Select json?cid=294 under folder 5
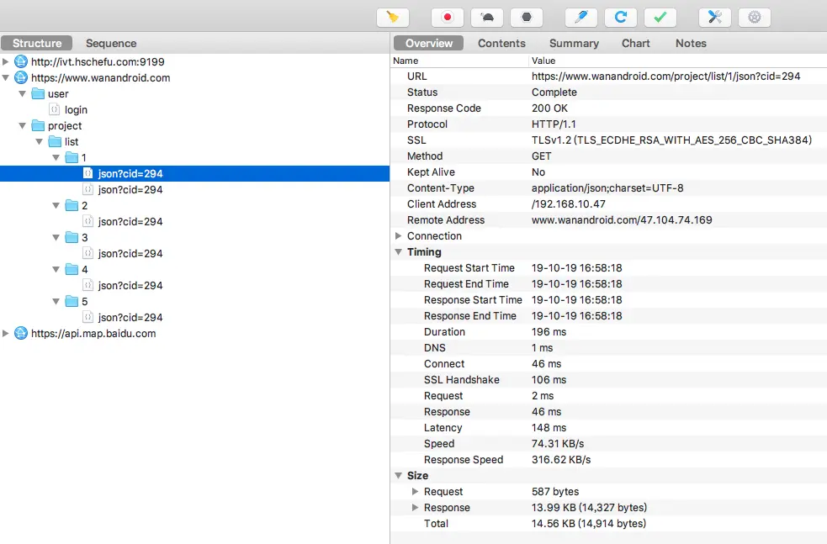827x544 pixels. [x=130, y=317]
